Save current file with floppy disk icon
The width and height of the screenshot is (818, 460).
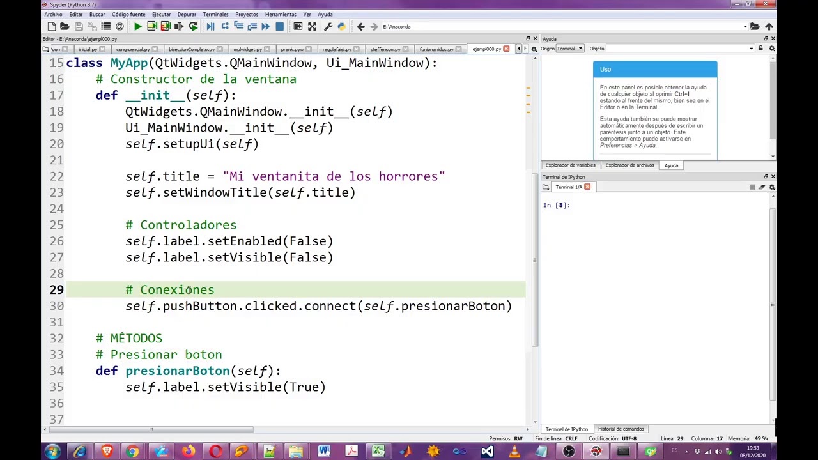(79, 26)
